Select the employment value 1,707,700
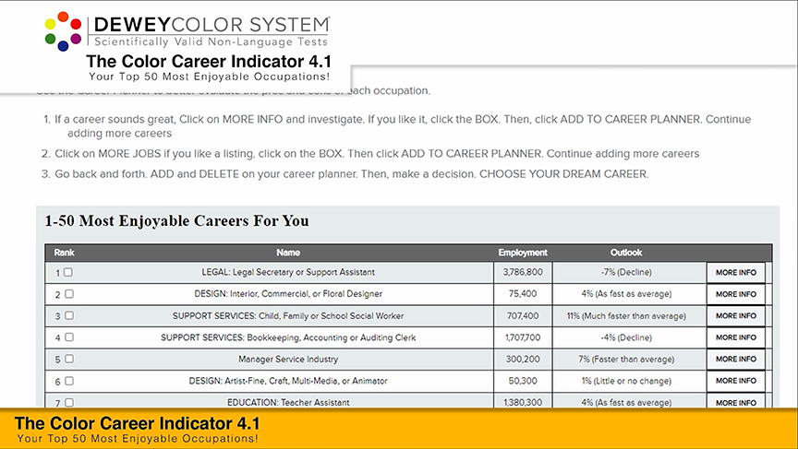The image size is (798, 449). (523, 337)
